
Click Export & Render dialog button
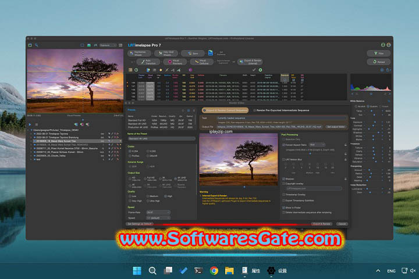322,224
